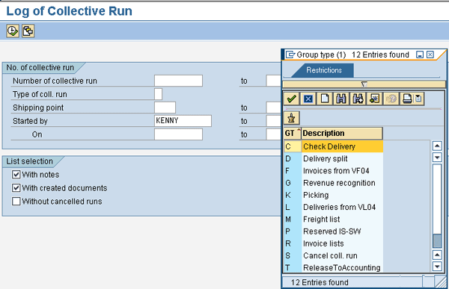Click the insert in personal list icon
Image resolution: width=449 pixels, height=289 pixels.
coord(375,99)
